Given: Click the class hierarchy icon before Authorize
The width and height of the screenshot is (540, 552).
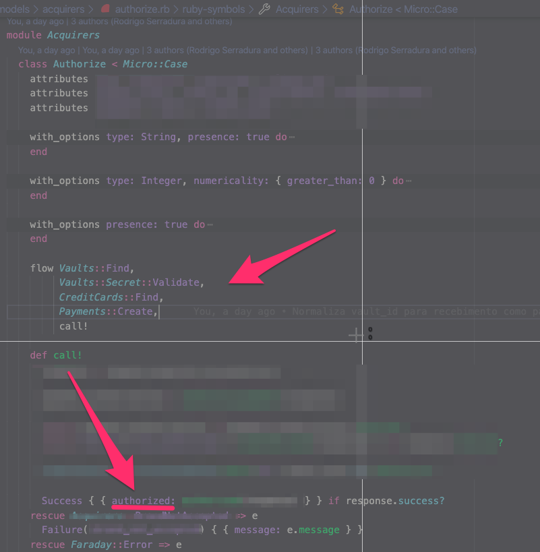Looking at the screenshot, I should point(338,9).
